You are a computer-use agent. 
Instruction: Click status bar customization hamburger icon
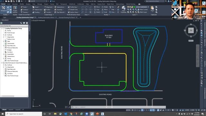tap(204, 110)
